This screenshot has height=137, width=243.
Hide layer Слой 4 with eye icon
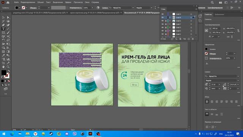(163, 14)
